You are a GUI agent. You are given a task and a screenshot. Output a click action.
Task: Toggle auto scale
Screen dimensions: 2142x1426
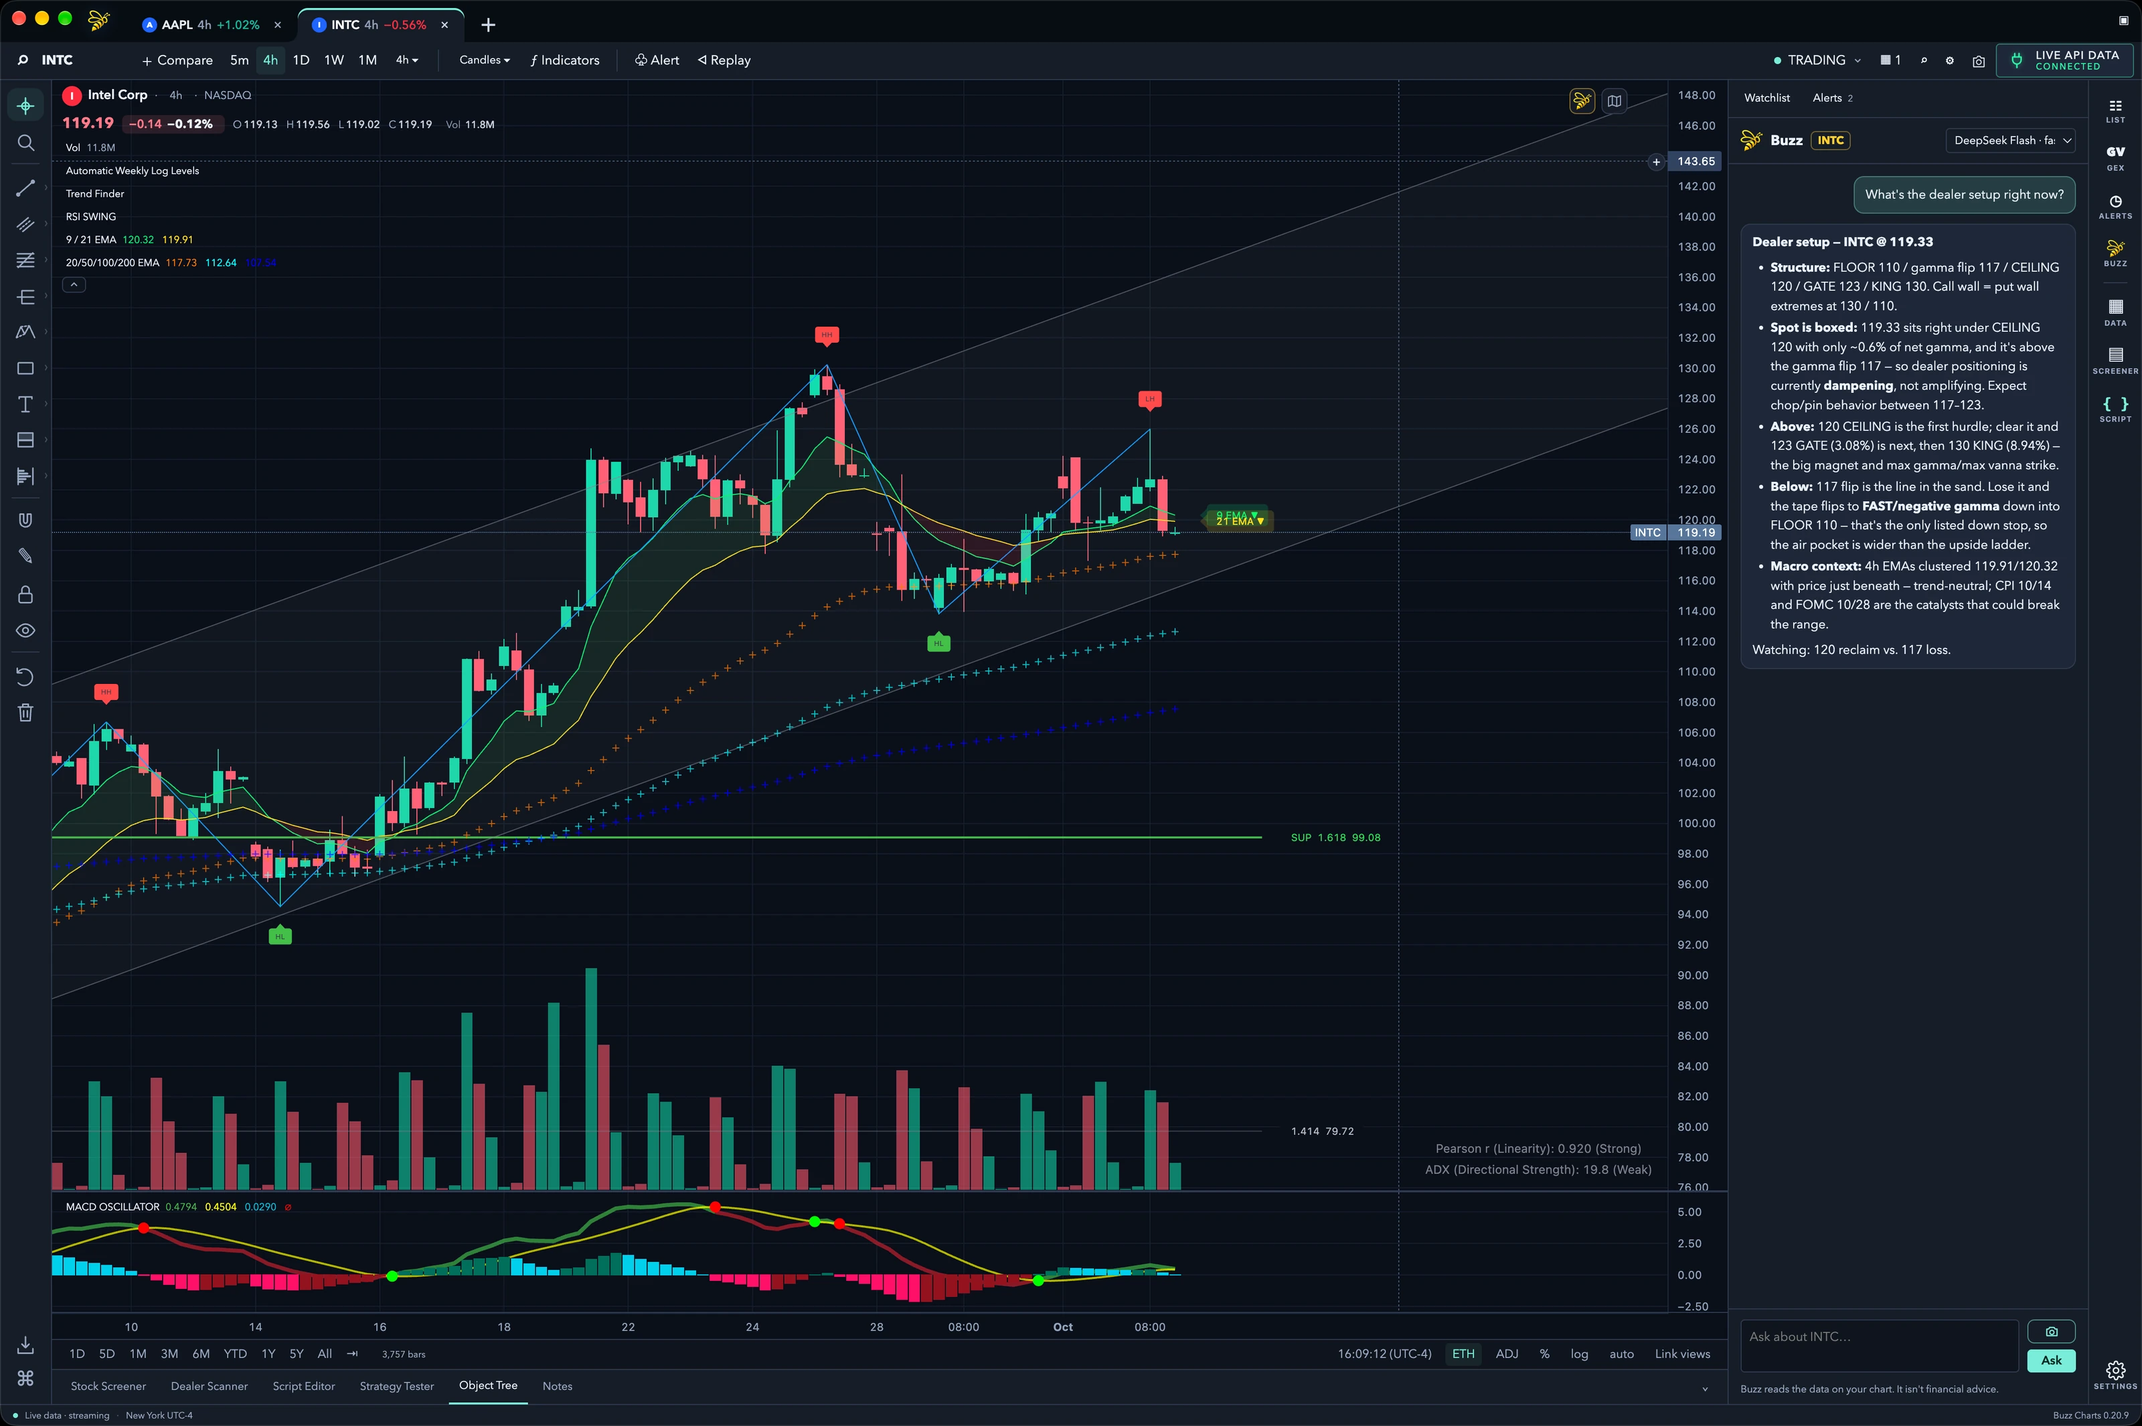point(1622,1353)
